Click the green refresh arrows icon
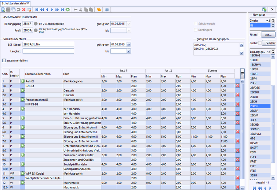 coord(67,10)
